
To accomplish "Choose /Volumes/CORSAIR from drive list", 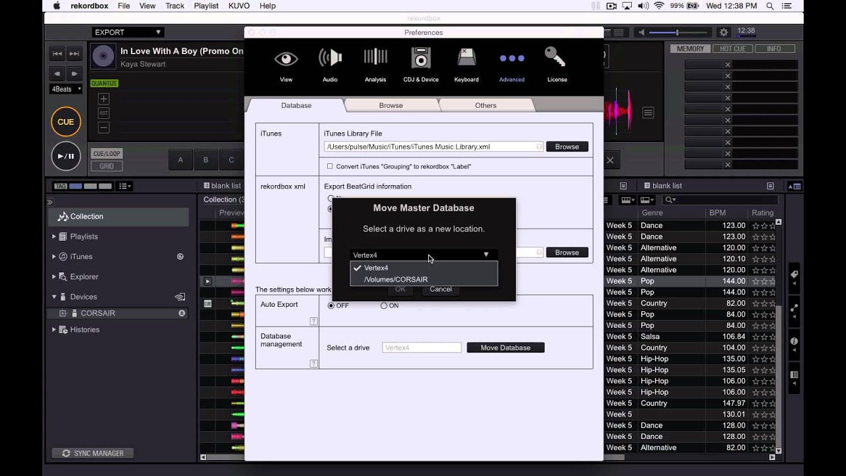I will pyautogui.click(x=424, y=280).
